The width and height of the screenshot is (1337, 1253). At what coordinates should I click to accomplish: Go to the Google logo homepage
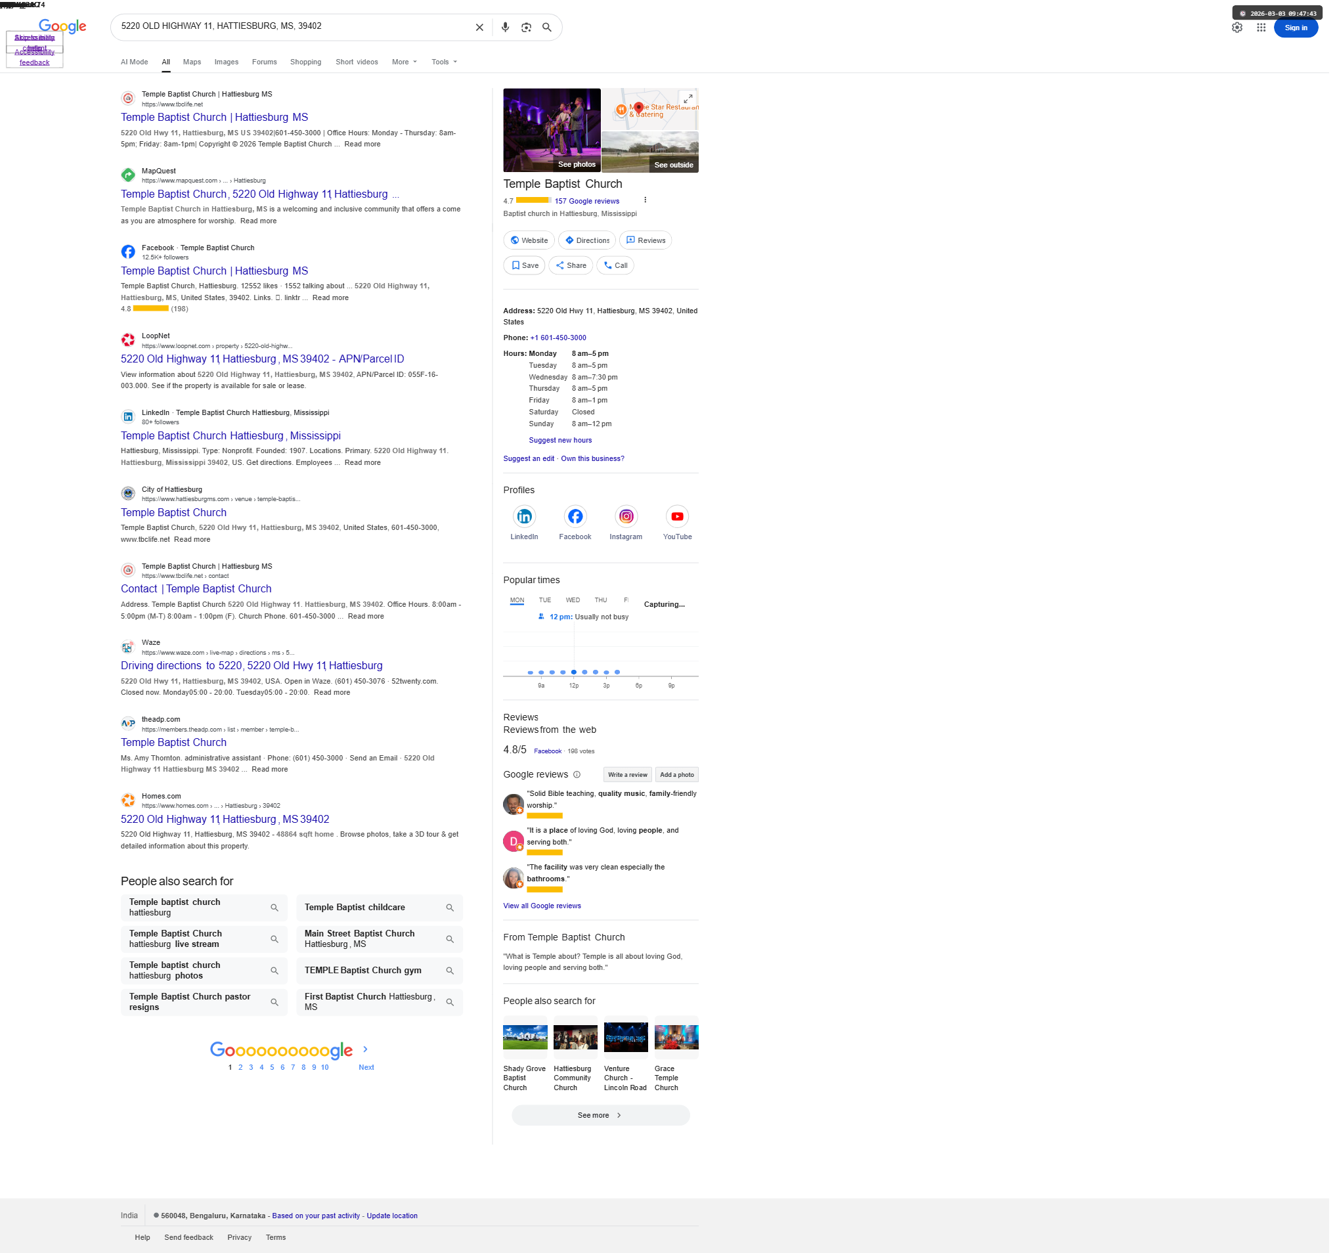pos(62,26)
